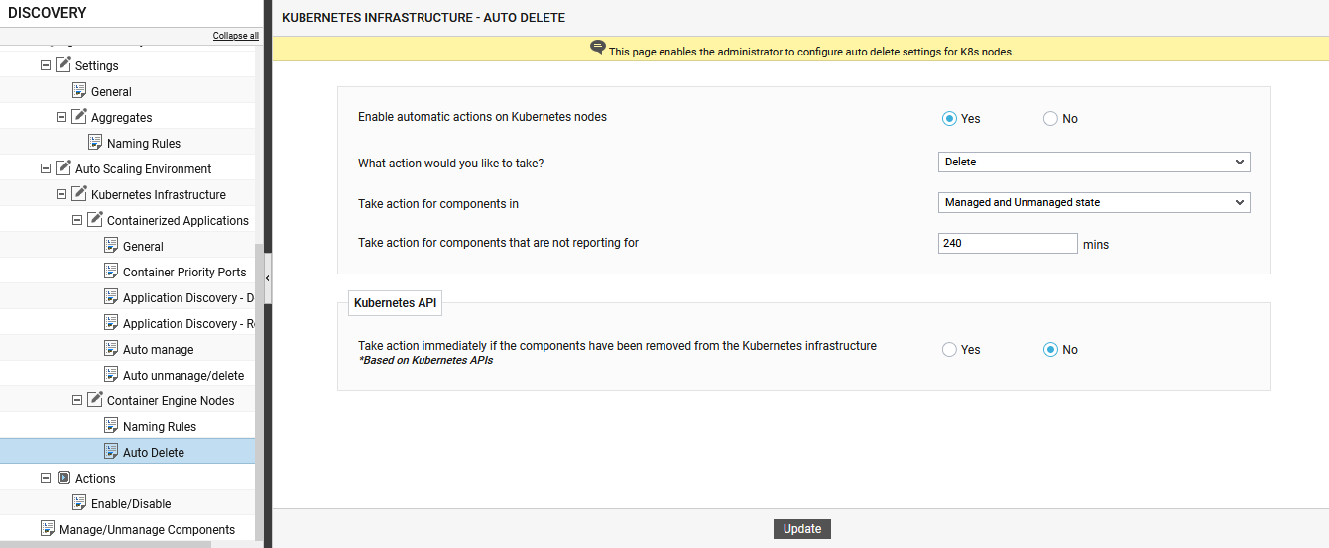Click the page icon beside Manage/Unmanage Components

48,529
